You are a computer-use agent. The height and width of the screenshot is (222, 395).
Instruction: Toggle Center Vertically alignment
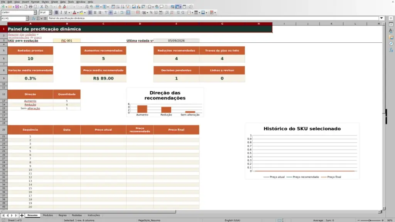(111, 12)
